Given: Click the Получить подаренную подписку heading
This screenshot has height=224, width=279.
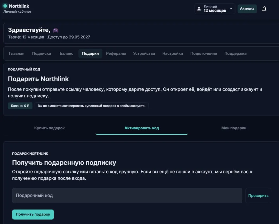Looking at the screenshot, I should (64, 163).
